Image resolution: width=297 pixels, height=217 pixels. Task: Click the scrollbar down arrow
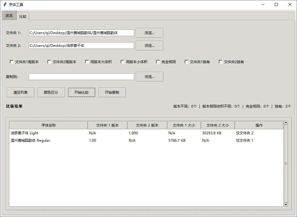286,204
